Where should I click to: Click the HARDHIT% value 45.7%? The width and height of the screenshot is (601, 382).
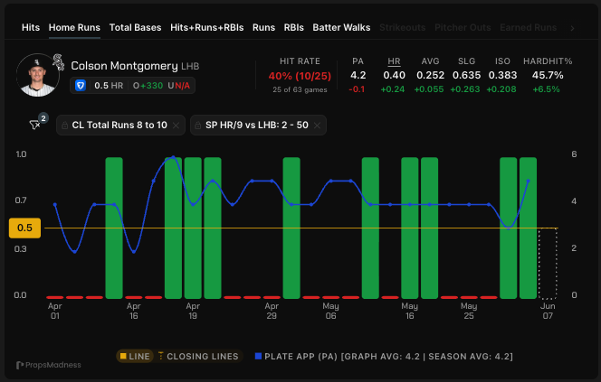coord(548,75)
